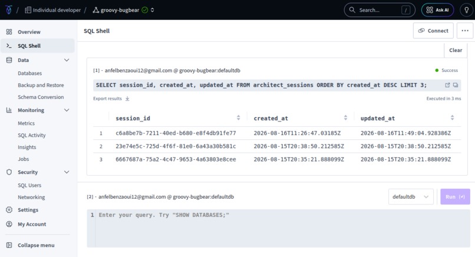
Task: Open Settings from sidebar
Action: coord(28,210)
